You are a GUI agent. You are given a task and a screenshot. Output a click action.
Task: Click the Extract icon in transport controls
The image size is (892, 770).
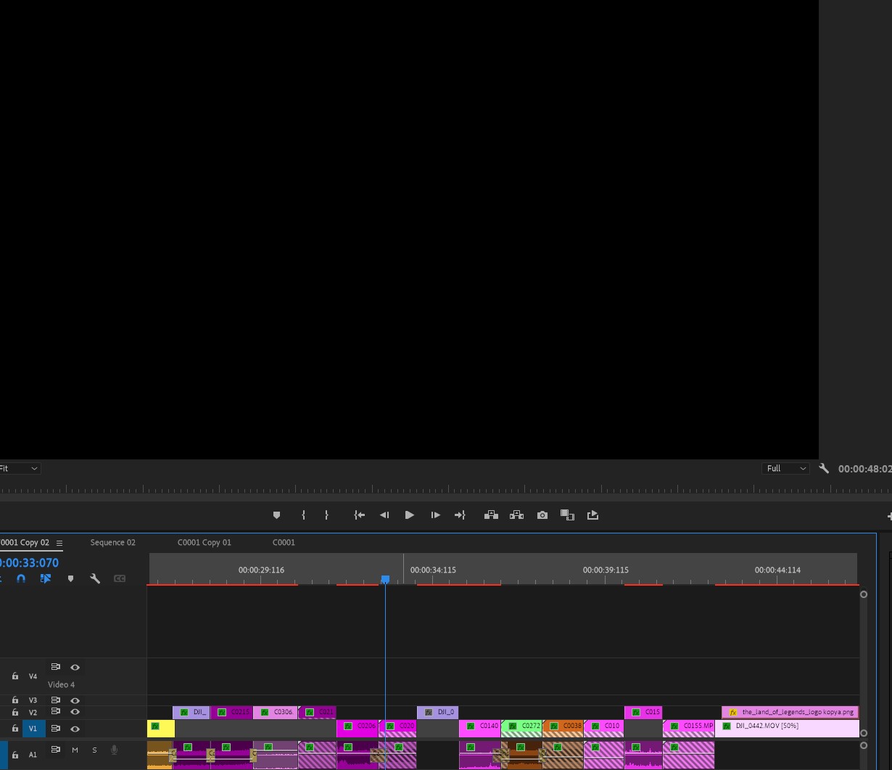pyautogui.click(x=517, y=515)
